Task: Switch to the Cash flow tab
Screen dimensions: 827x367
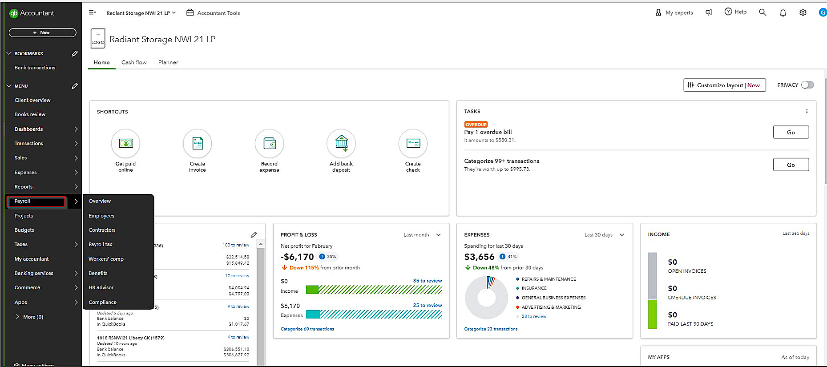Action: click(x=134, y=62)
